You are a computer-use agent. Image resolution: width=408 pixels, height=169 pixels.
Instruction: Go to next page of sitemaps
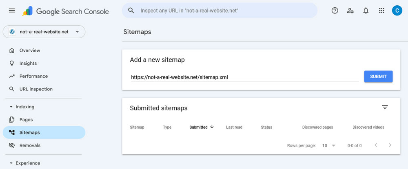click(x=390, y=145)
